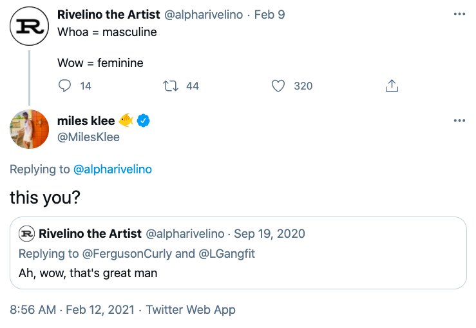Click the fish emoji beside miles klee
The height and width of the screenshot is (328, 476).
pos(126,121)
